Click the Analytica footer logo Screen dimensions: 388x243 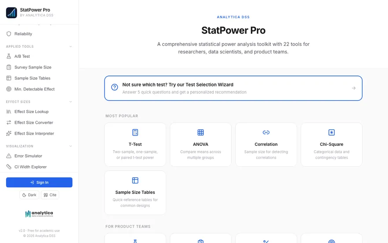39,213
